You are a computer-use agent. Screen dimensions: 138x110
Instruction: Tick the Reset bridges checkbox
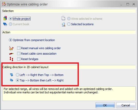pos(19,59)
